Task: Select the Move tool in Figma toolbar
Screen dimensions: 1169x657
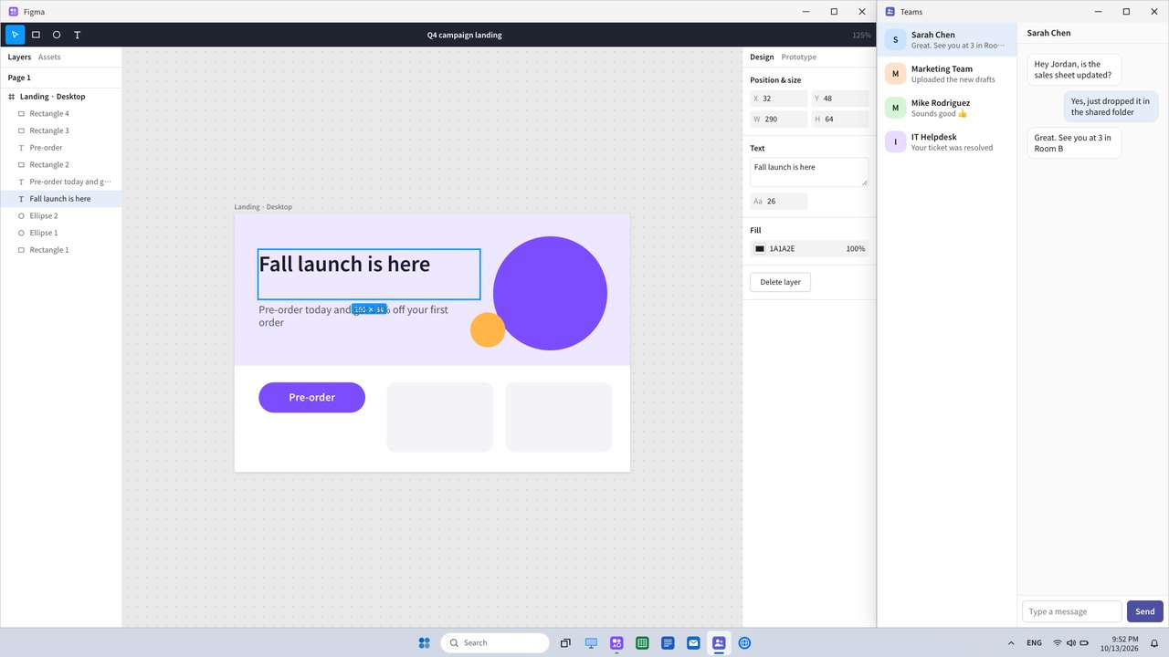Action: pos(15,35)
